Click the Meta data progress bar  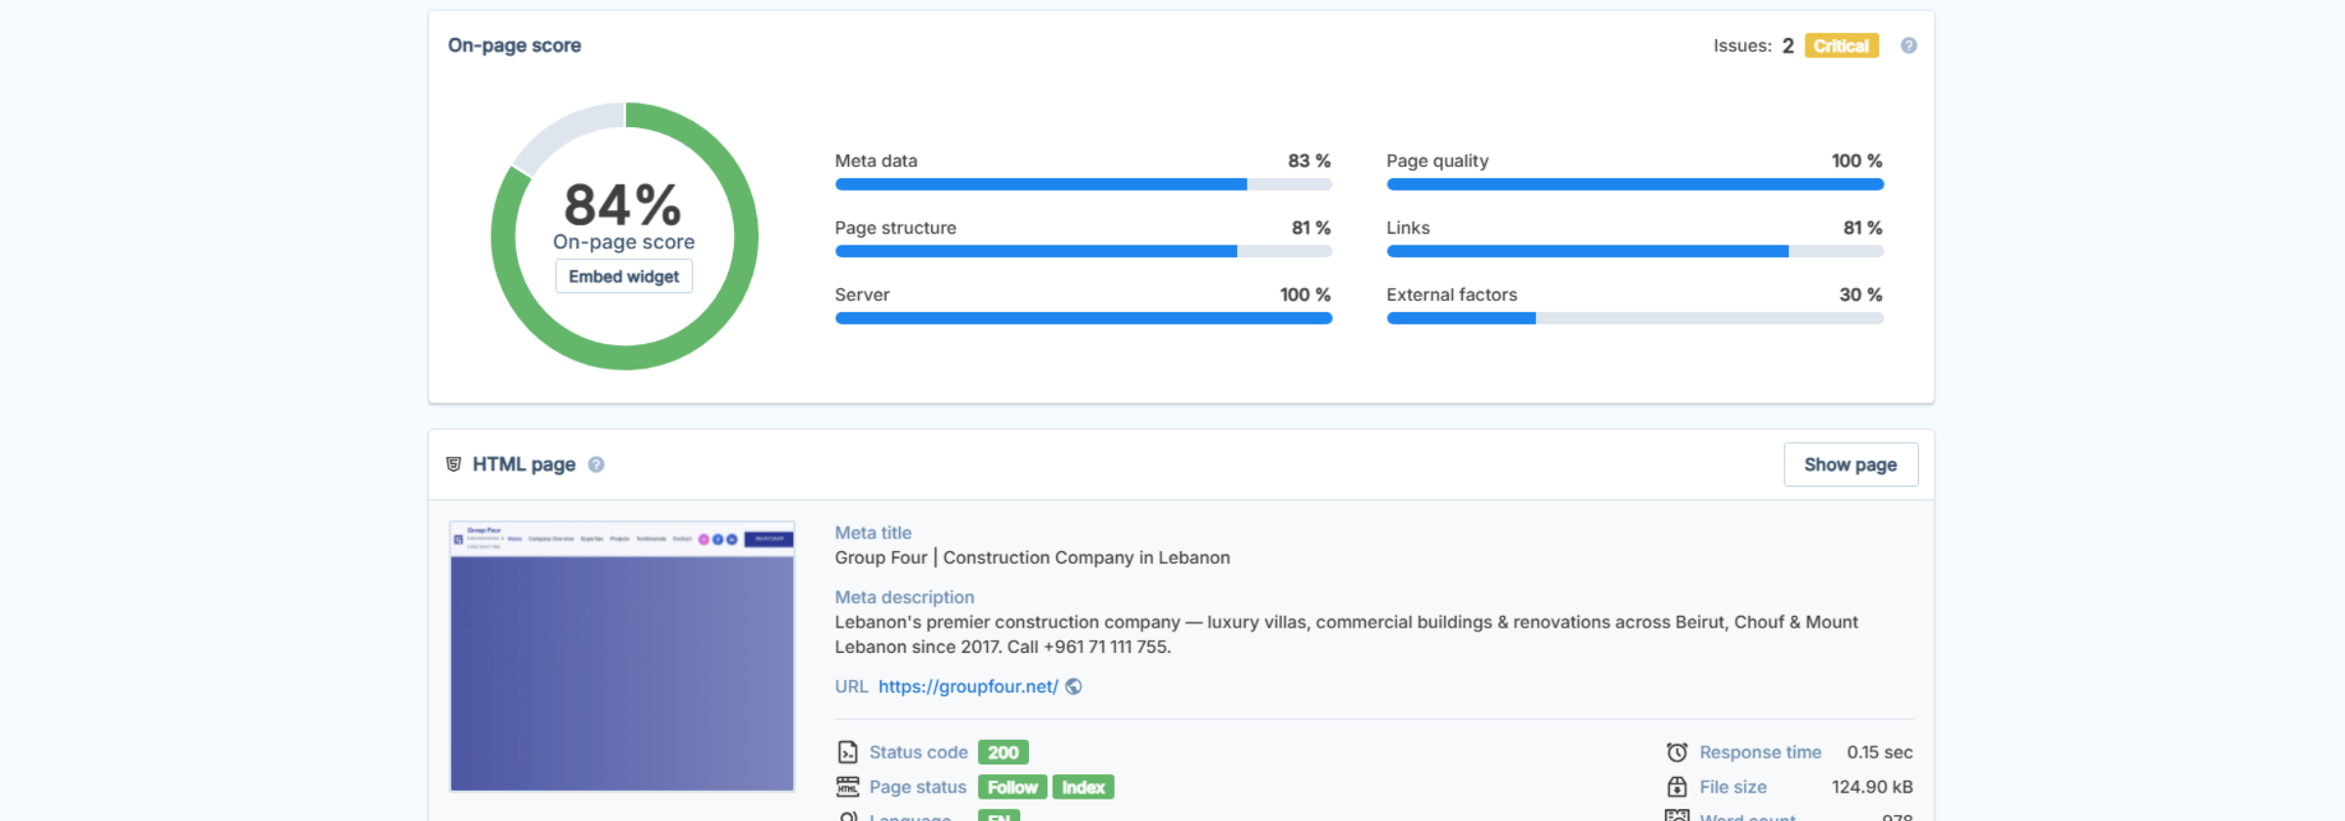pos(1084,184)
